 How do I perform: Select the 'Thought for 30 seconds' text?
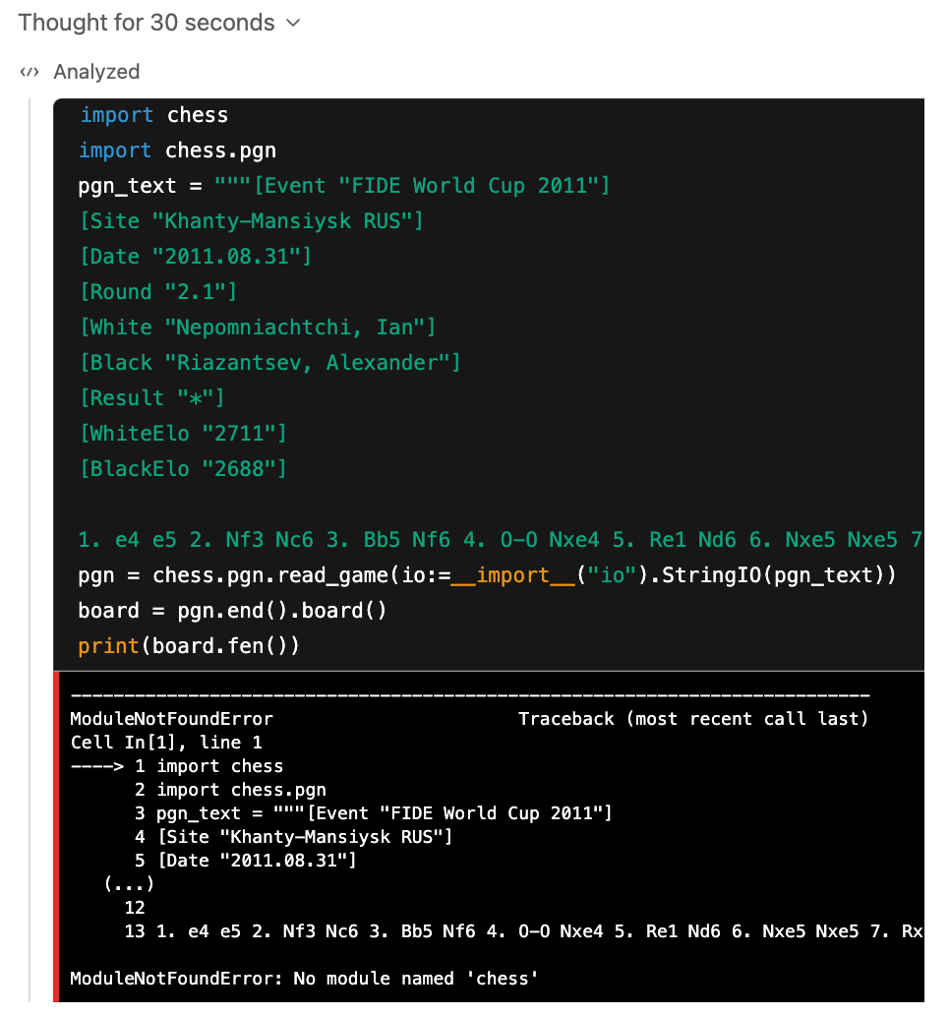144,22
